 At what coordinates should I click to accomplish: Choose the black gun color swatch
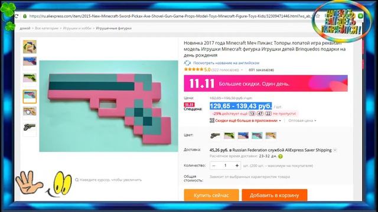pos(215,135)
